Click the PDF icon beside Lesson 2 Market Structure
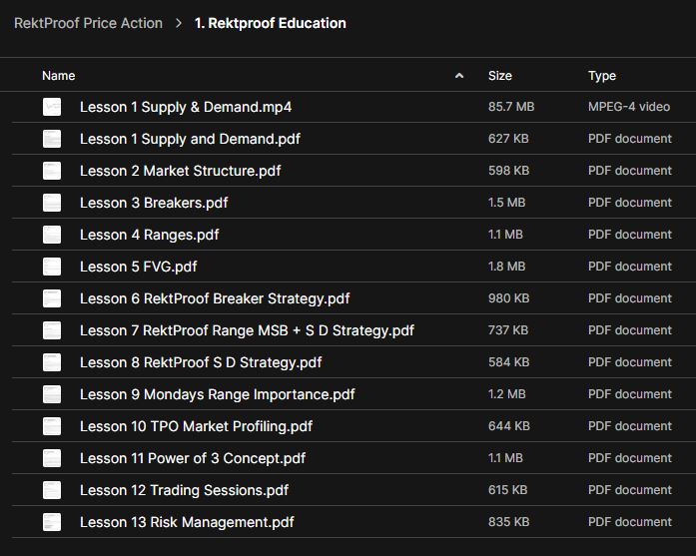The width and height of the screenshot is (696, 556). point(52,171)
